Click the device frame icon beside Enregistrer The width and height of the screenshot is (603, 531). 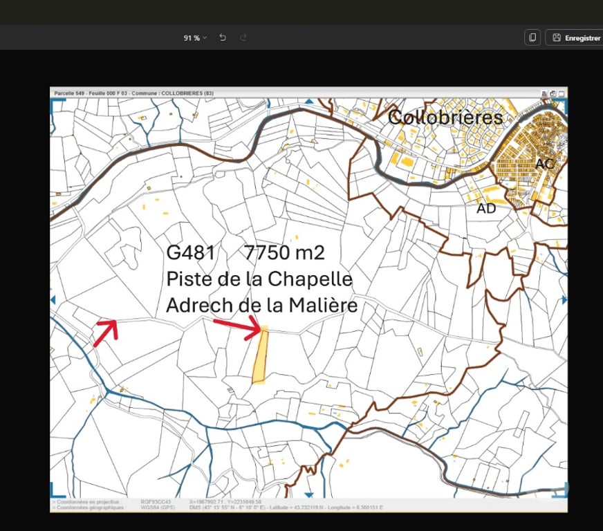click(532, 38)
